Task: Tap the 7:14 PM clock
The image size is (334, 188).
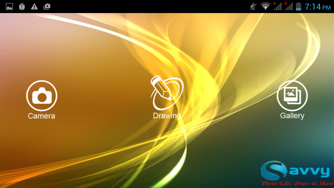Action: [x=318, y=7]
